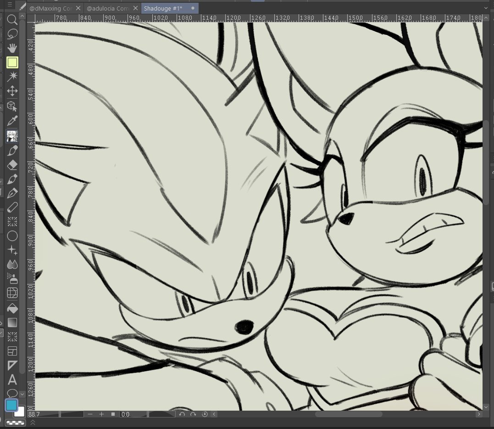Reset canvas rotation with the dial icon
Image resolution: width=494 pixels, height=429 pixels.
point(205,414)
